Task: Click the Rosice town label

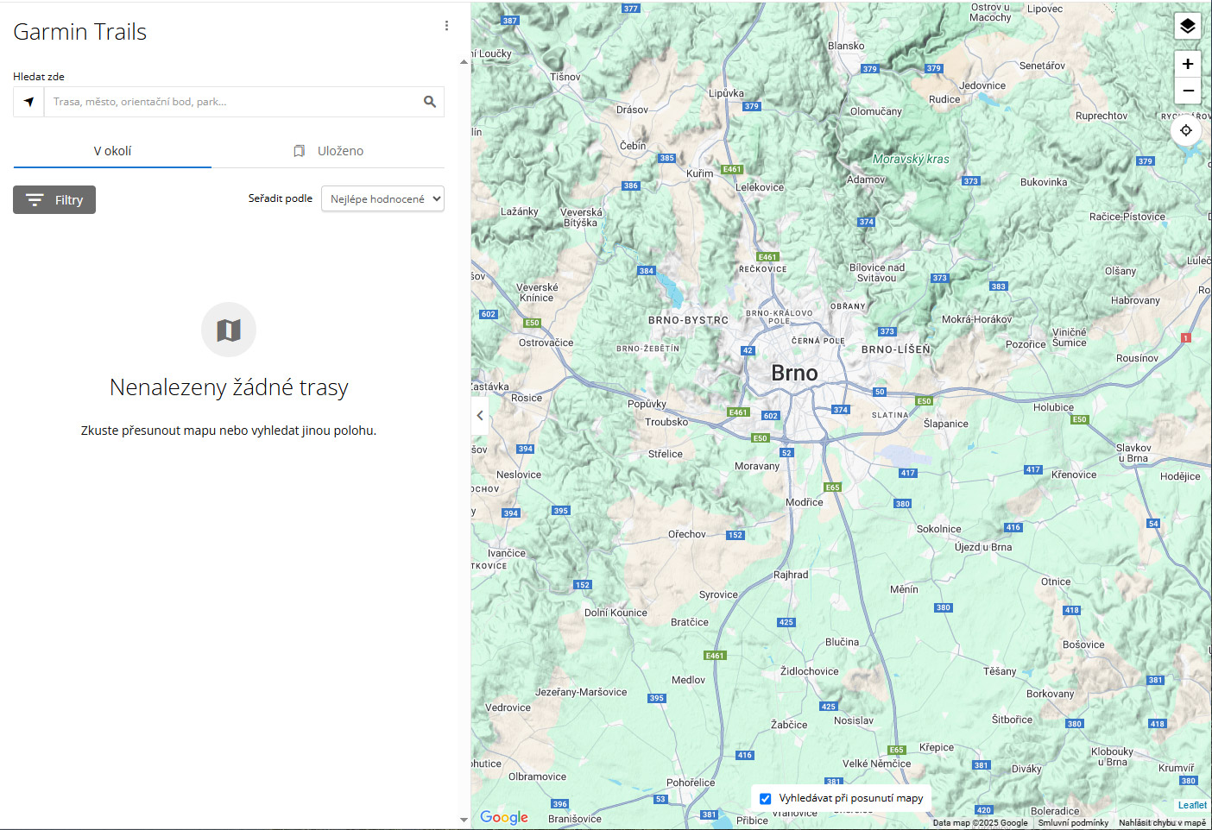Action: tap(527, 398)
